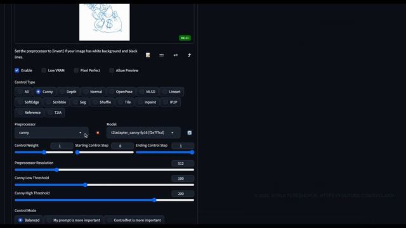Choose SoftEdge control type

click(x=29, y=103)
